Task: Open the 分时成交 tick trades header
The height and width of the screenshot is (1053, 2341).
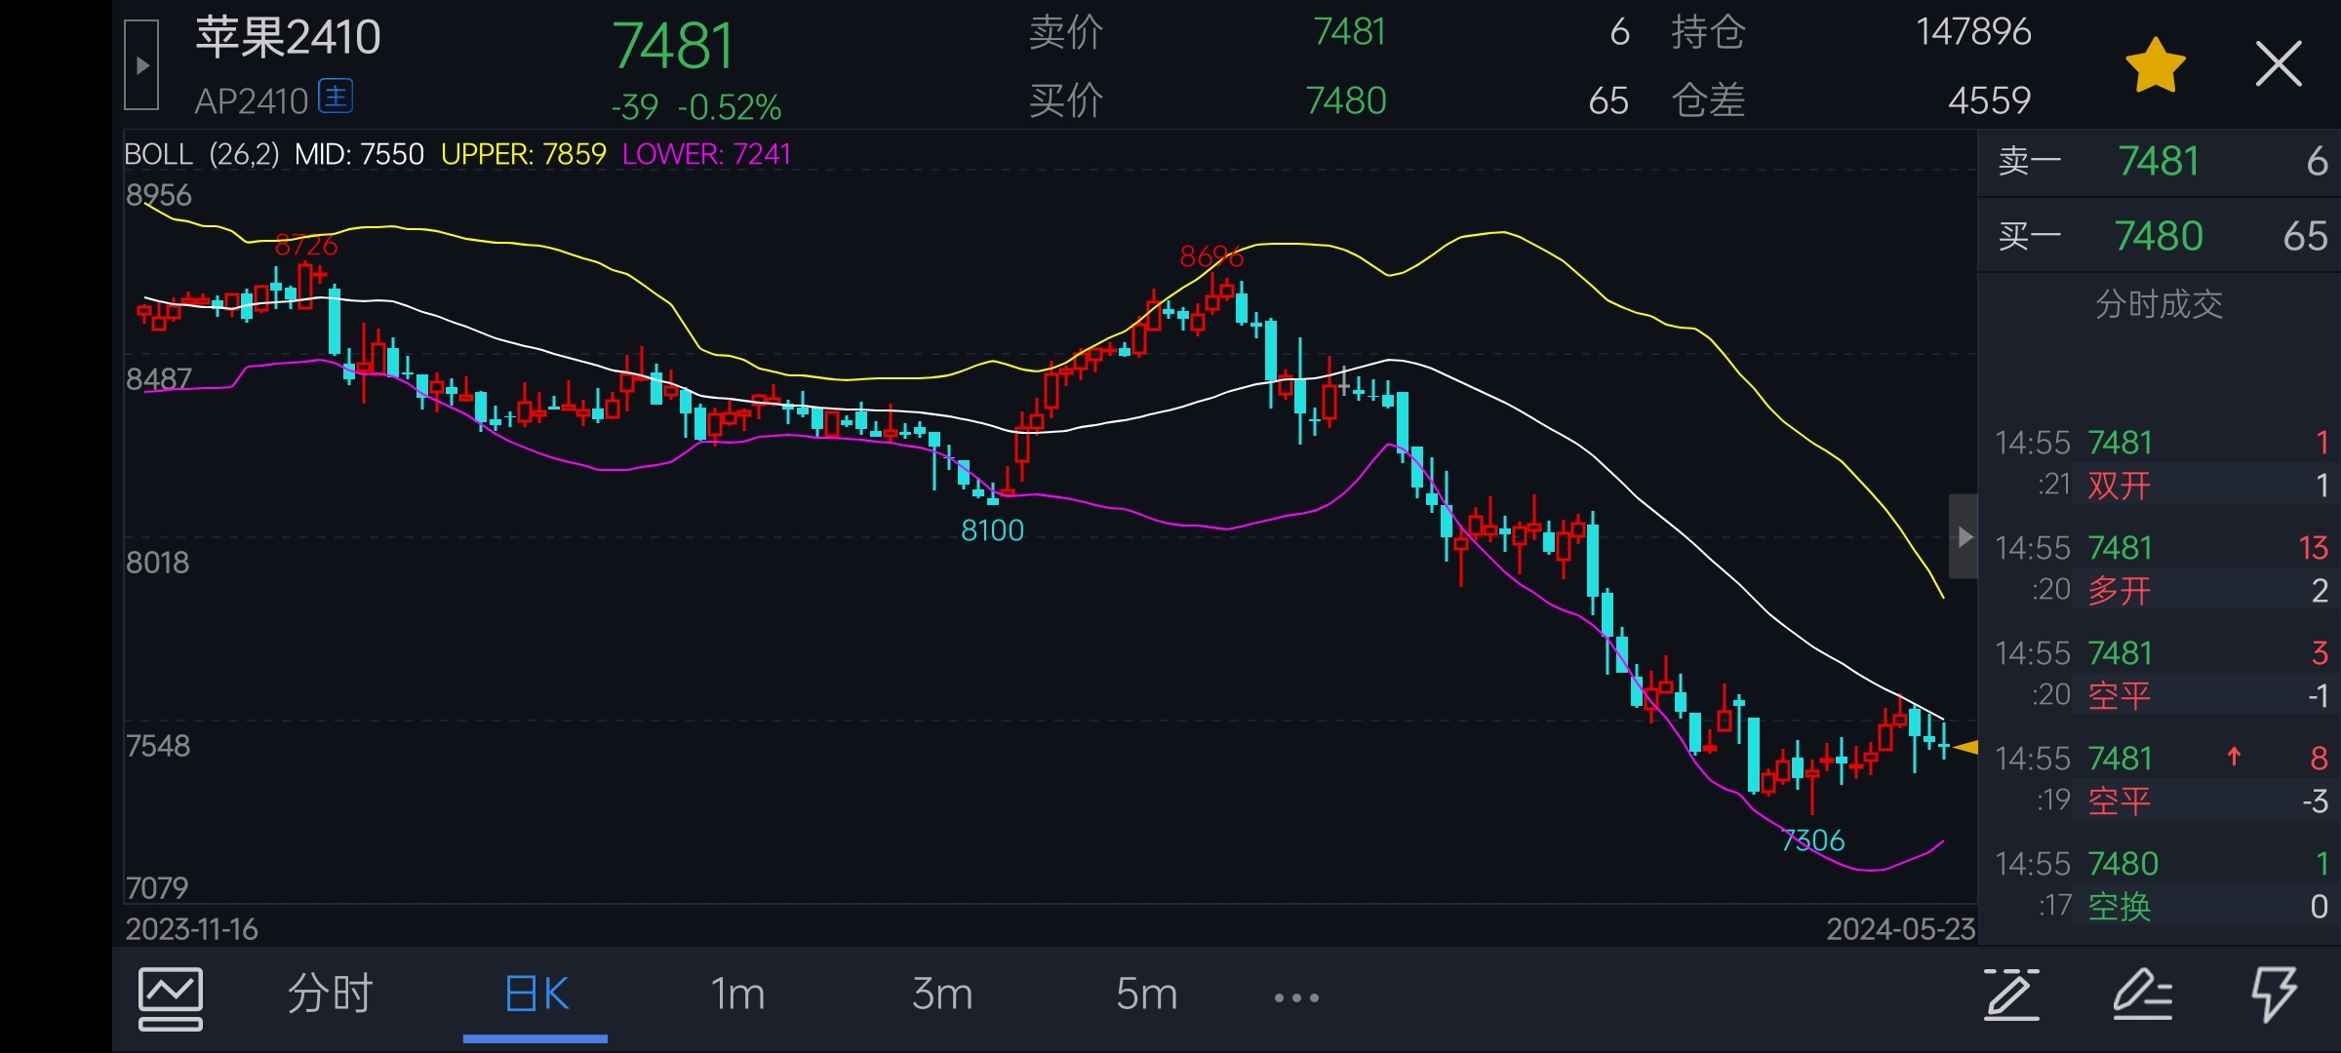Action: (2159, 305)
